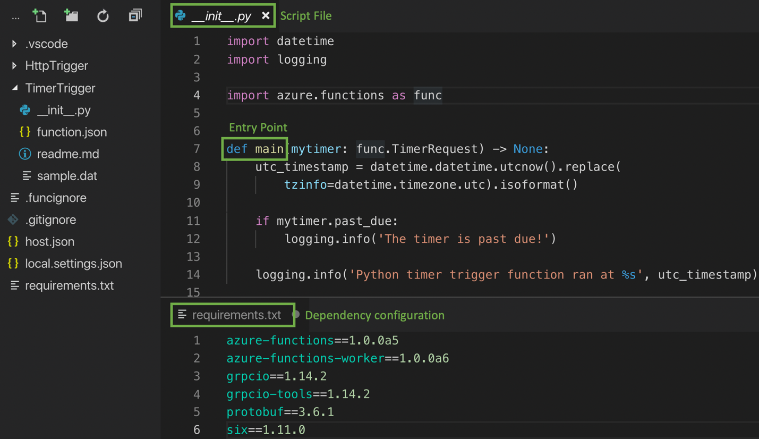759x439 pixels.
Task: Create a new file in the explorer
Action: point(40,15)
